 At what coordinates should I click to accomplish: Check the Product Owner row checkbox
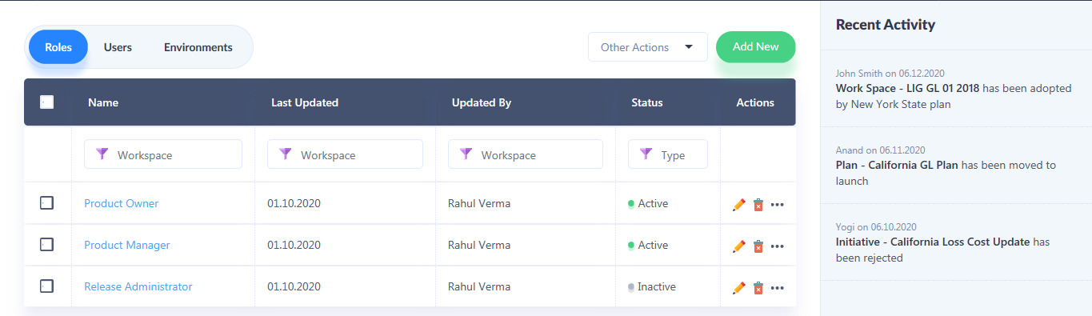tap(46, 203)
